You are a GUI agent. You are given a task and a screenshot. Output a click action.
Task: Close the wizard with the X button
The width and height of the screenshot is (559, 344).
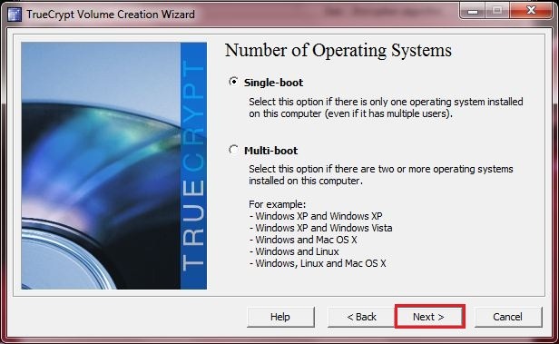pos(531,11)
